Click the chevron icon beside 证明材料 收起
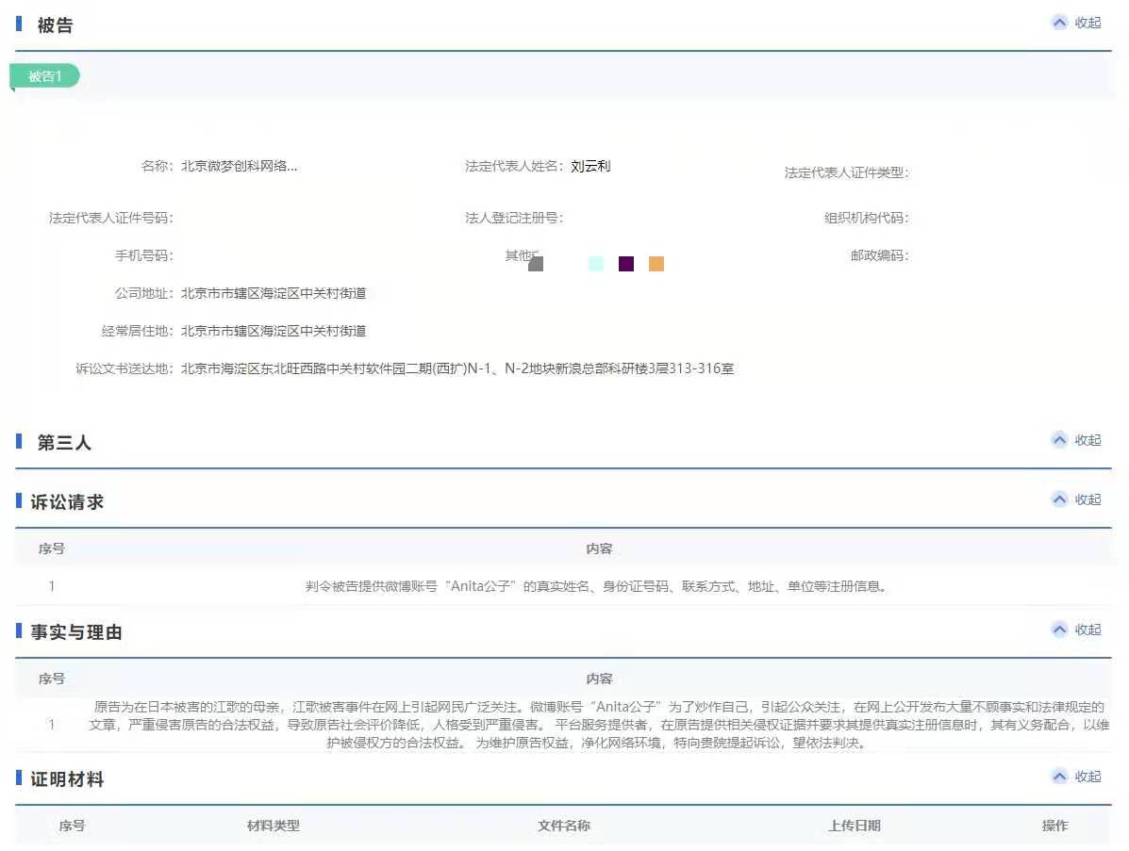The height and width of the screenshot is (851, 1129). (x=1059, y=777)
